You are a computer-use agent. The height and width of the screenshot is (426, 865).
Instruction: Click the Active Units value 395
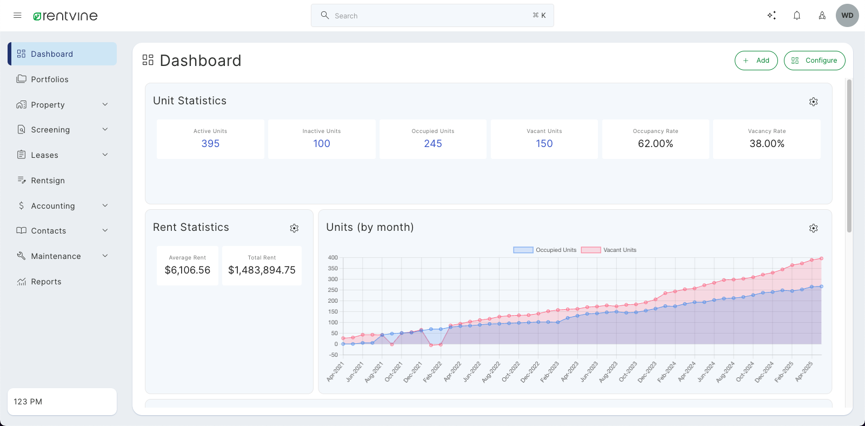point(210,144)
